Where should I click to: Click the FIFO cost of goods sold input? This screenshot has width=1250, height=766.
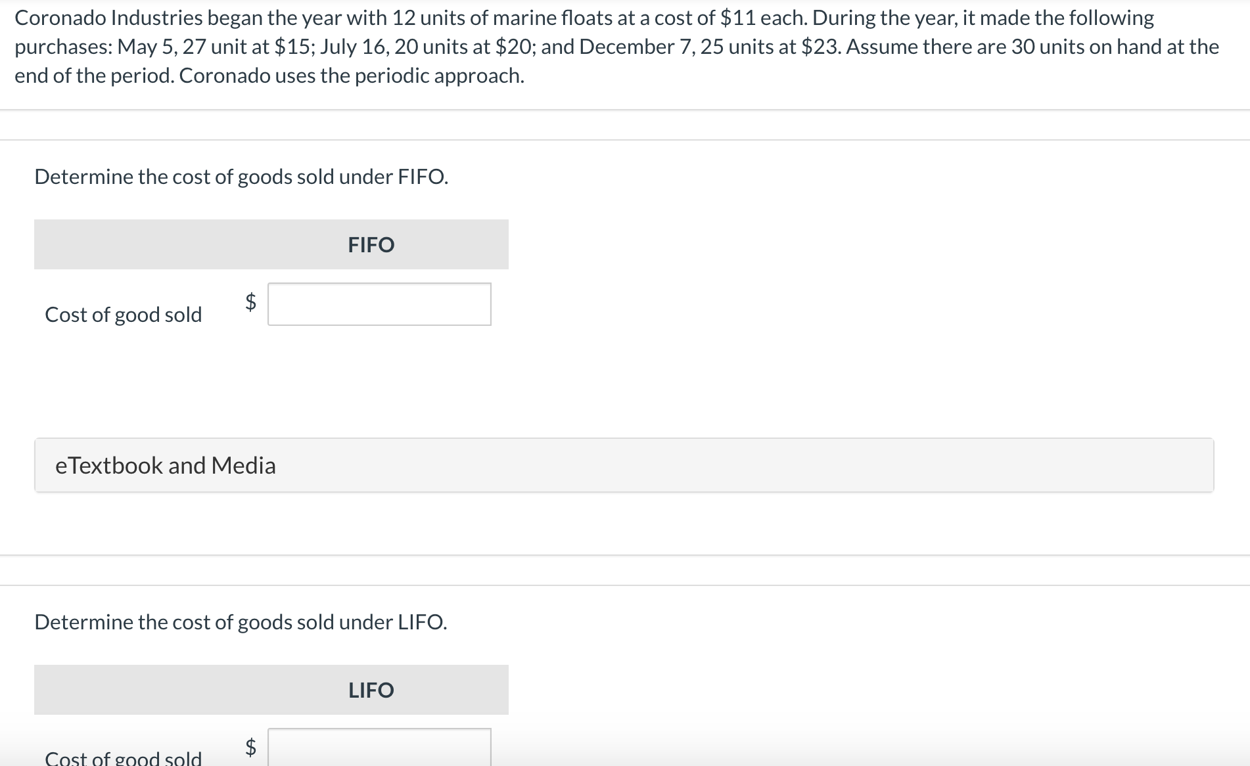click(x=379, y=304)
